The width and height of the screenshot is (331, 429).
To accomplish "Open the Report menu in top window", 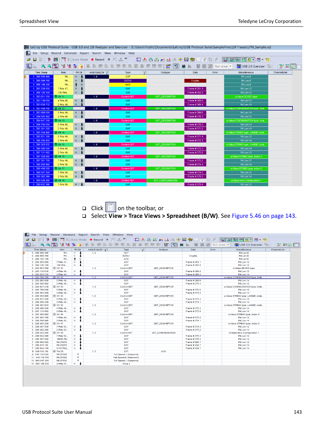I will click(x=84, y=53).
